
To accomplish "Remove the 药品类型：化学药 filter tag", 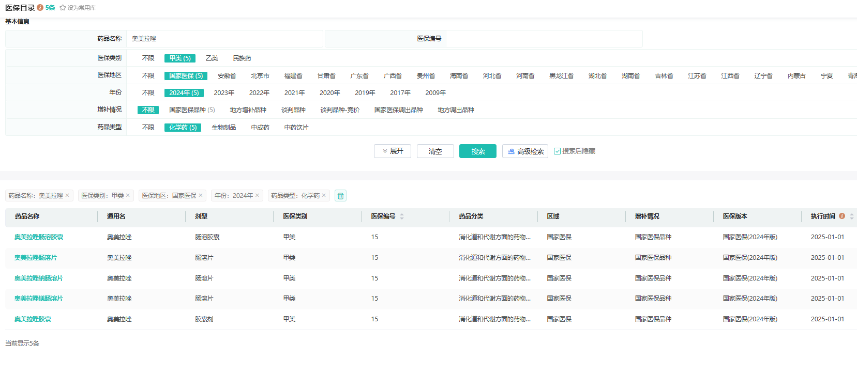I will (x=324, y=195).
